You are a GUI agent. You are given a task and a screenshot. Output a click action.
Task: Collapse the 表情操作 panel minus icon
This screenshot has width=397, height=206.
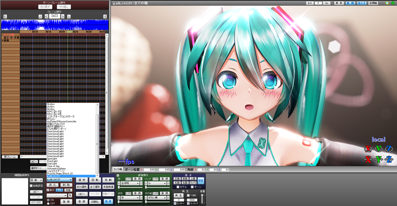click(x=118, y=175)
